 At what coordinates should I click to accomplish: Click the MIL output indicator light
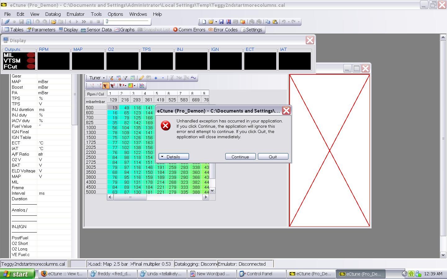coord(31,55)
